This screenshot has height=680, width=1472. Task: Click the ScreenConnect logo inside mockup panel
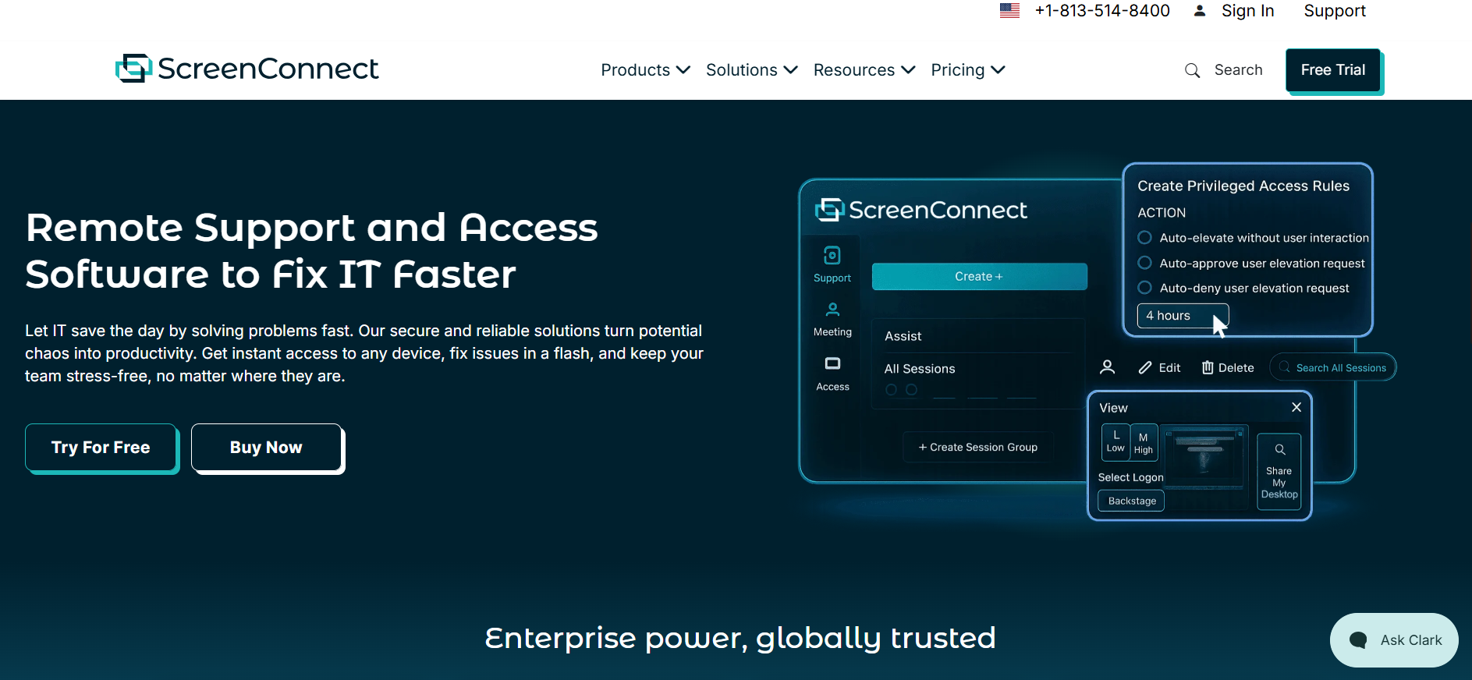pyautogui.click(x=920, y=210)
